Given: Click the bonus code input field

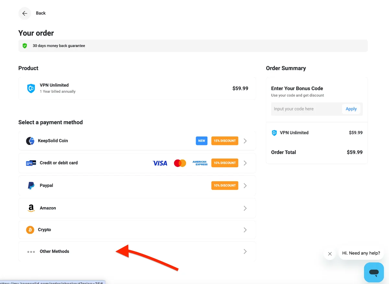Looking at the screenshot, I should (306, 109).
